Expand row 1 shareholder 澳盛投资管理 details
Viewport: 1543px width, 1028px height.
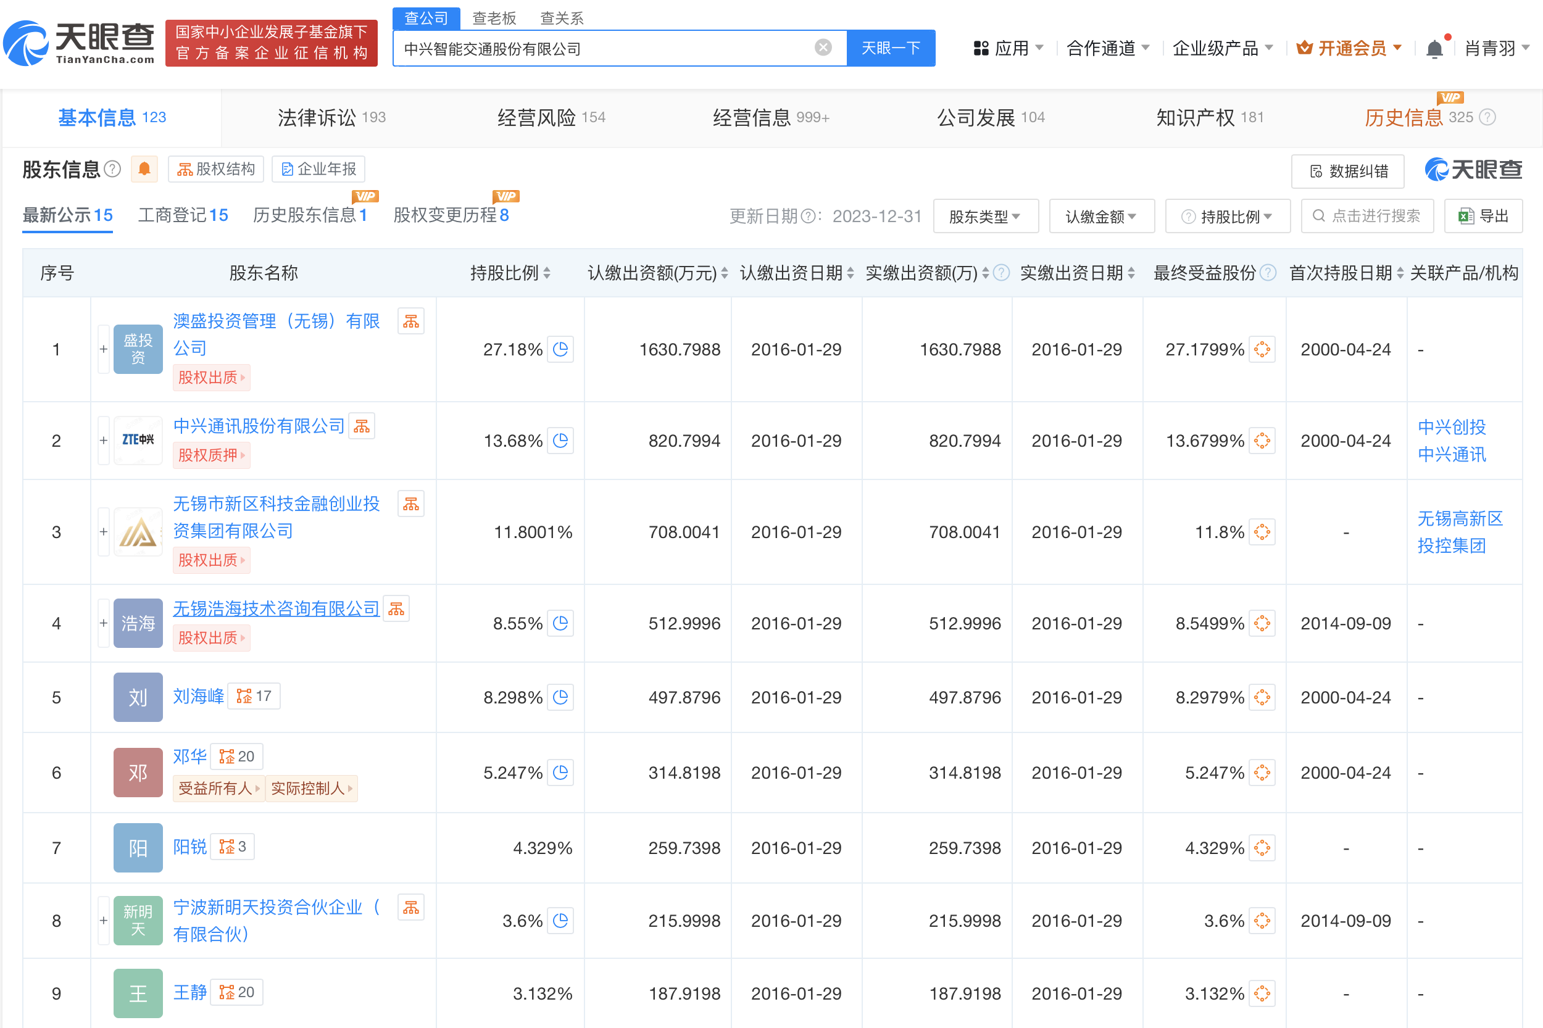[103, 349]
